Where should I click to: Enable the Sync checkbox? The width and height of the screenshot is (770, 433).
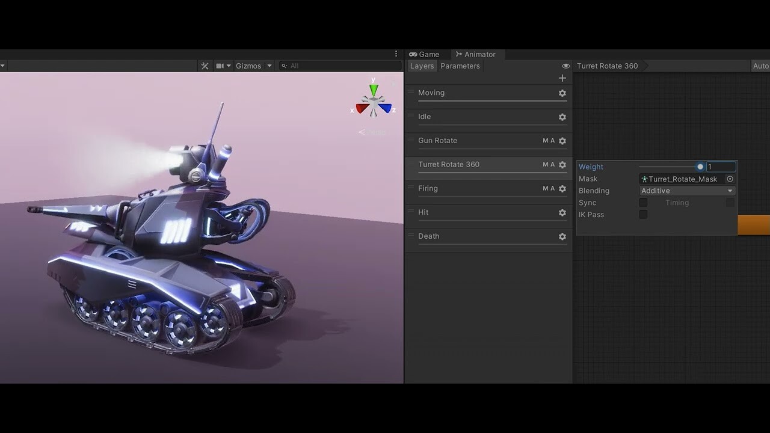tap(643, 203)
